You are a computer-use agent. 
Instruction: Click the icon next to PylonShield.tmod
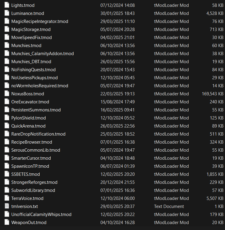tap(7, 118)
